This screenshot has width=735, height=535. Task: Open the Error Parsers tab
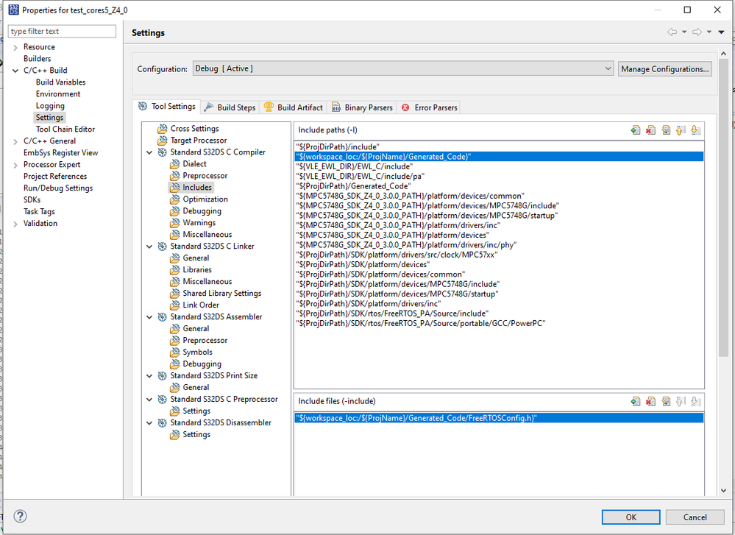(x=429, y=107)
